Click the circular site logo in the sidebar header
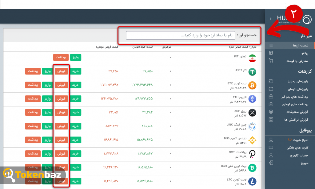315x189 pixels. click(307, 19)
